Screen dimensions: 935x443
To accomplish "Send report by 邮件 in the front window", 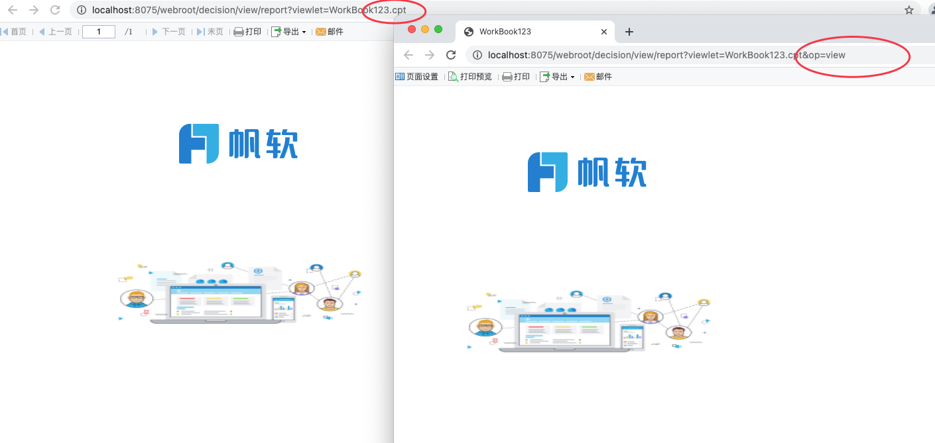I will pyautogui.click(x=598, y=77).
